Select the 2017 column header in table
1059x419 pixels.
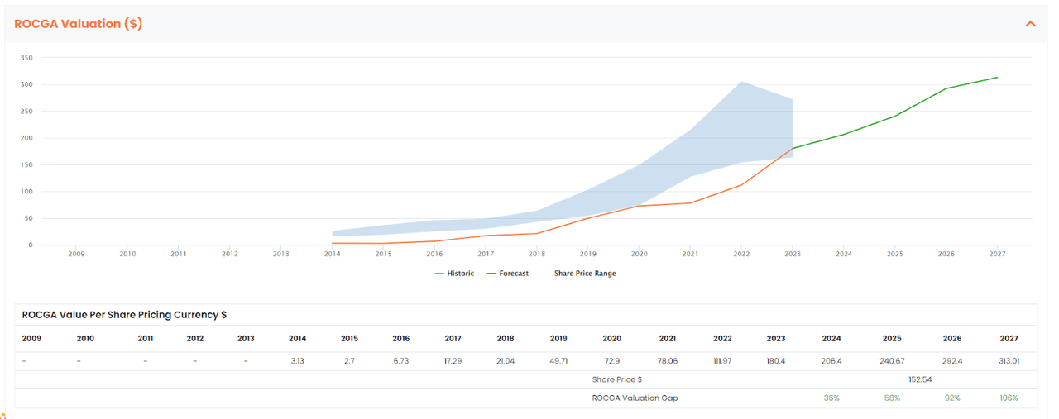[x=453, y=339]
